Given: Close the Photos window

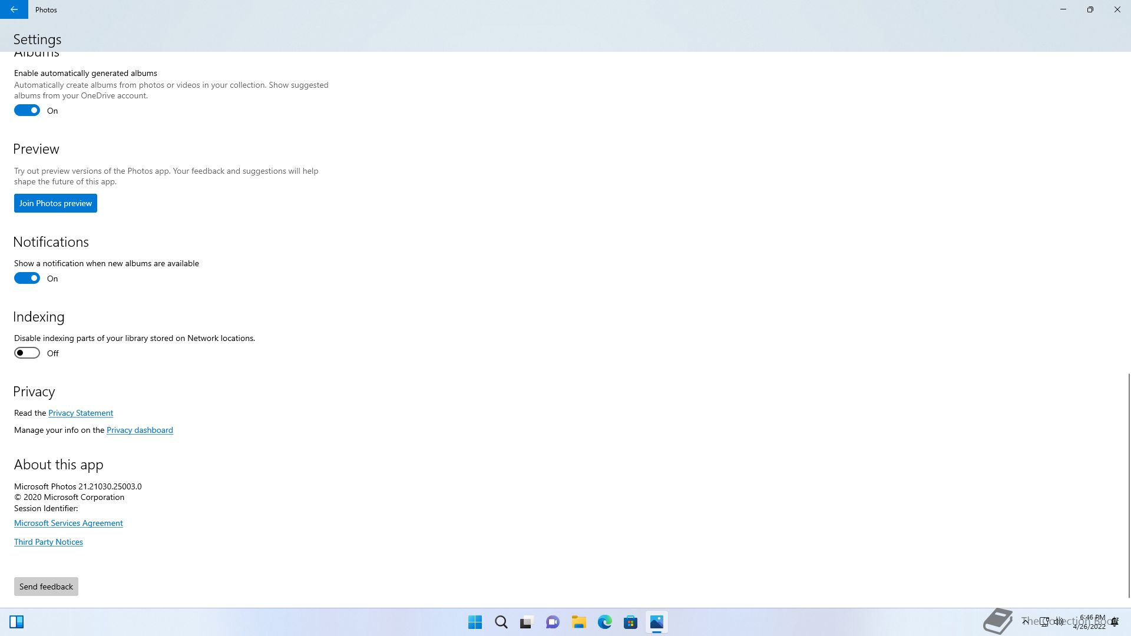Looking at the screenshot, I should coord(1117,9).
